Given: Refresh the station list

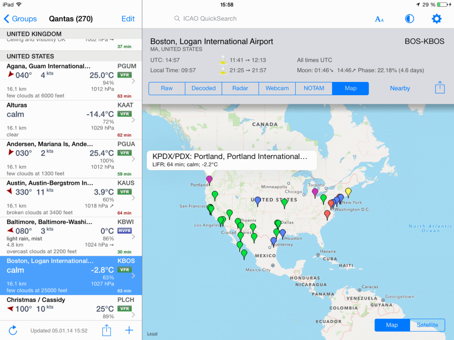Looking at the screenshot, I should [12, 330].
